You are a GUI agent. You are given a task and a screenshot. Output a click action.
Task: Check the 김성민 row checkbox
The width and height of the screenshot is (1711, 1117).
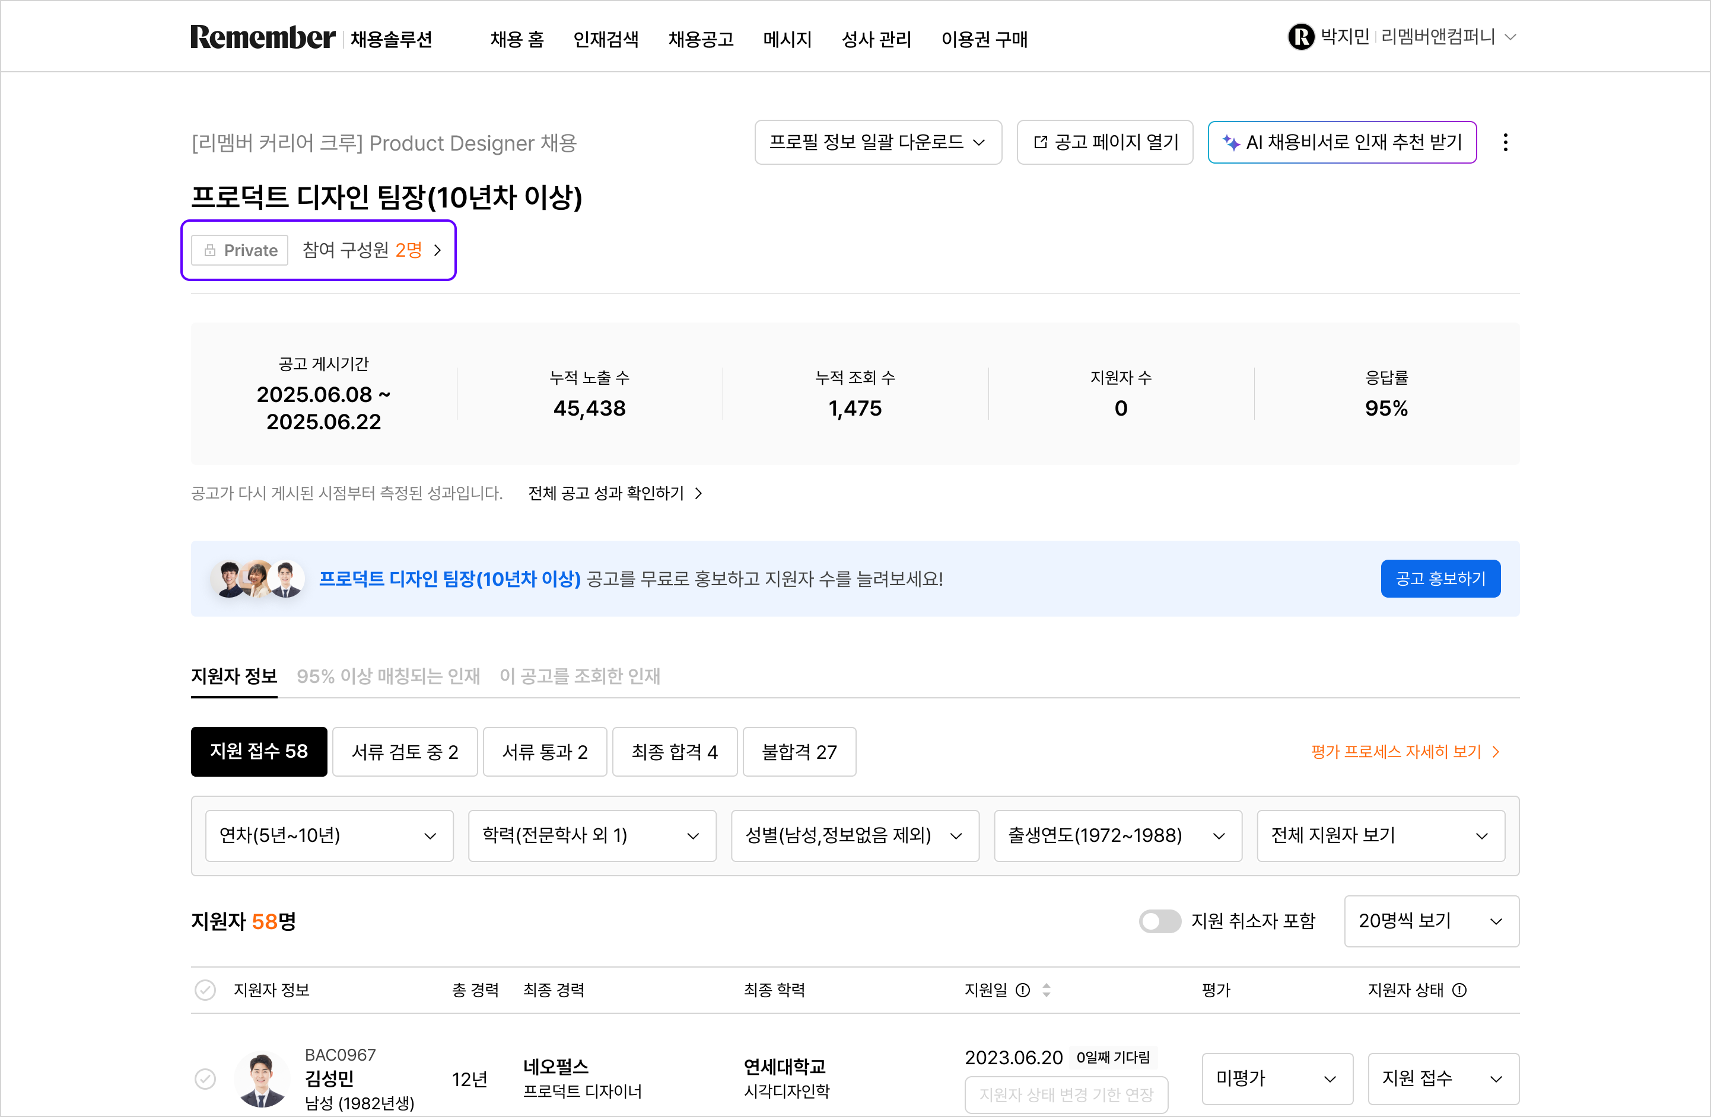(x=205, y=1078)
